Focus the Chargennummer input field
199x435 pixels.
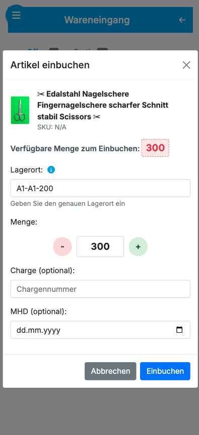tap(100, 289)
